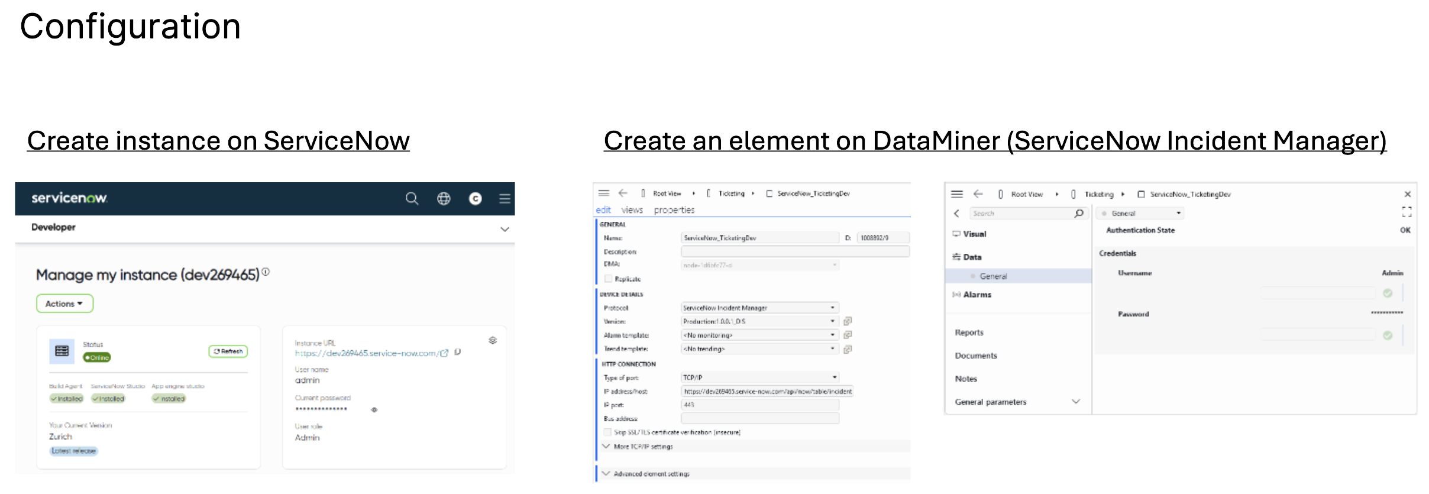This screenshot has height=494, width=1429.
Task: Click Root View breadcrumb in the edit pane
Action: point(667,193)
